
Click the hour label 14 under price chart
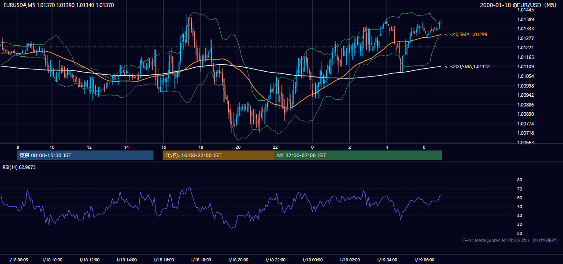pyautogui.click(x=126, y=147)
